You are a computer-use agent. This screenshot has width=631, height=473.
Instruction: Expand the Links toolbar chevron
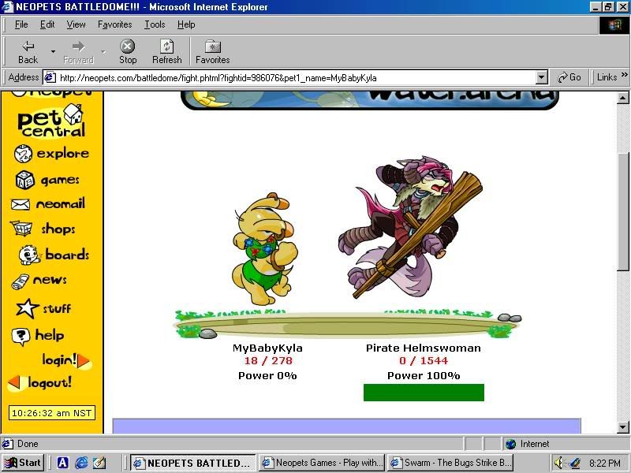[624, 75]
